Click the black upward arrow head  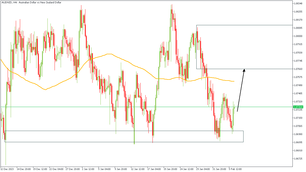click(x=244, y=71)
